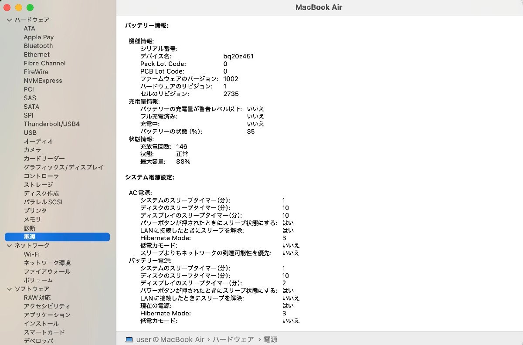Open the ファイアウォール entry
523x345 pixels.
[x=47, y=271]
